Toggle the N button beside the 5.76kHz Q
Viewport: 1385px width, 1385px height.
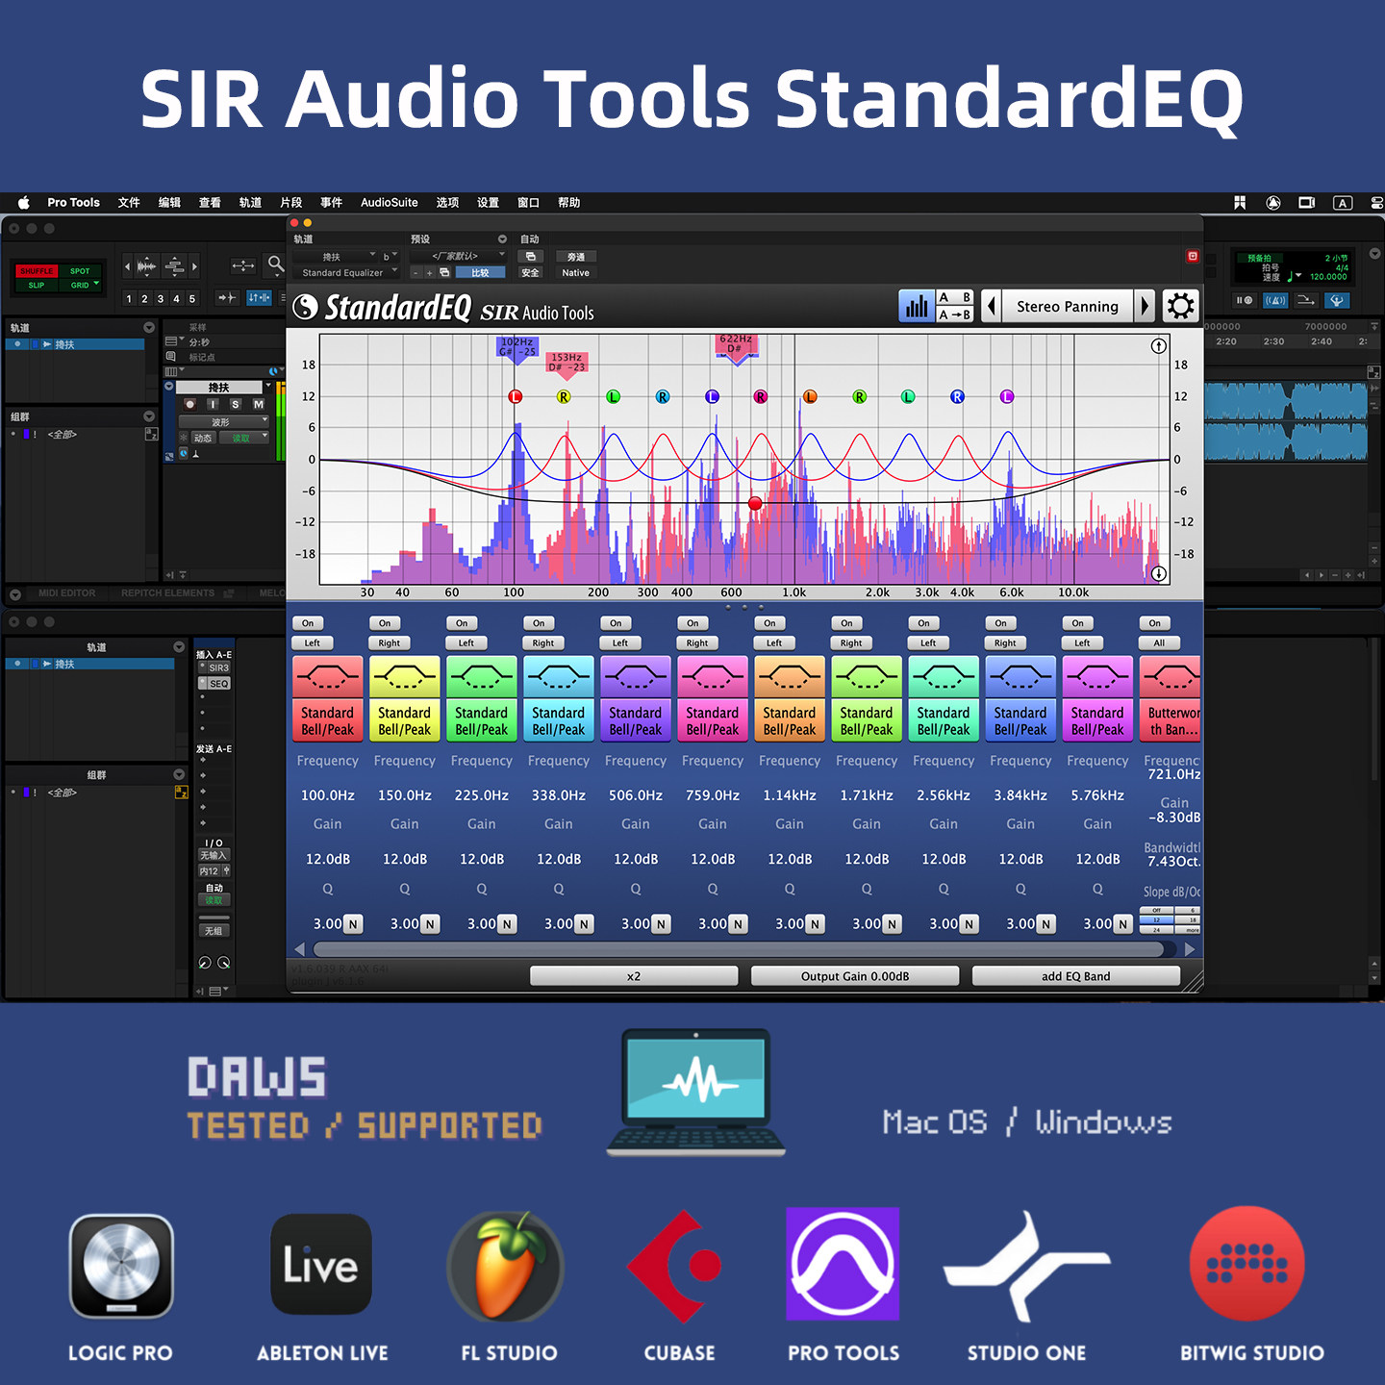[x=1122, y=924]
